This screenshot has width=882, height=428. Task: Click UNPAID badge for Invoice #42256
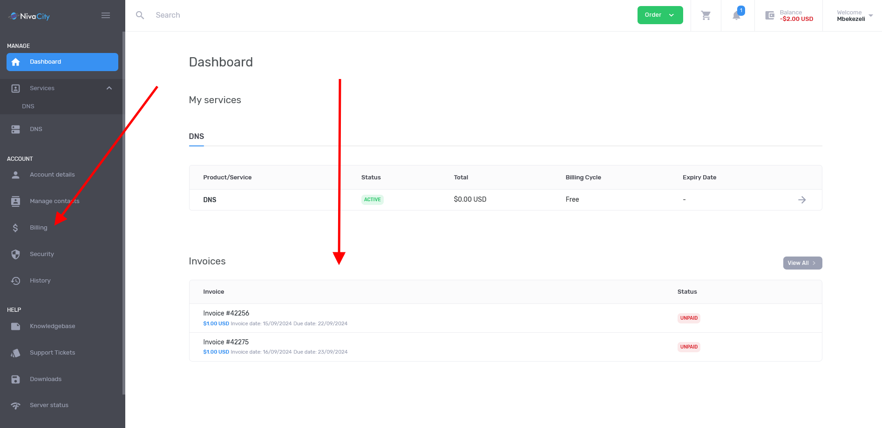[x=689, y=318]
